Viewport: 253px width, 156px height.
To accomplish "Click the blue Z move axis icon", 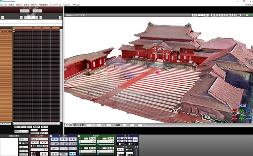I will tap(249, 119).
